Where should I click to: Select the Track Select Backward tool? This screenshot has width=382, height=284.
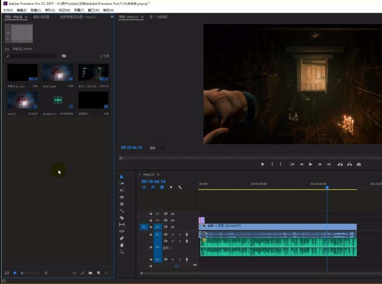[122, 190]
